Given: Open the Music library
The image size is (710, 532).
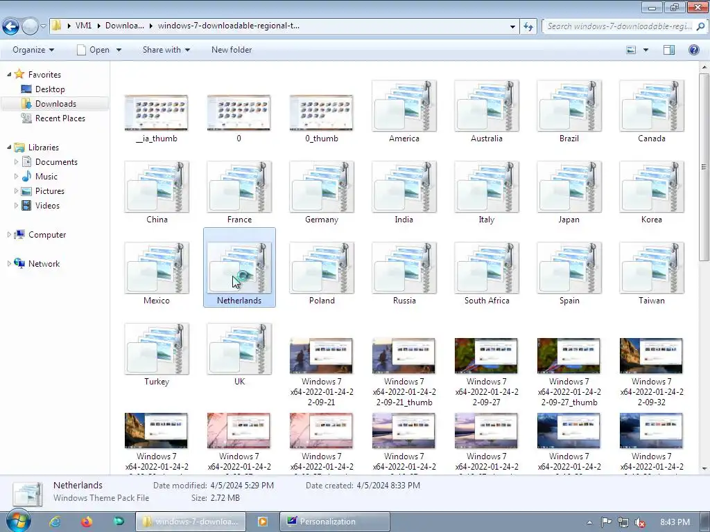Looking at the screenshot, I should point(46,177).
